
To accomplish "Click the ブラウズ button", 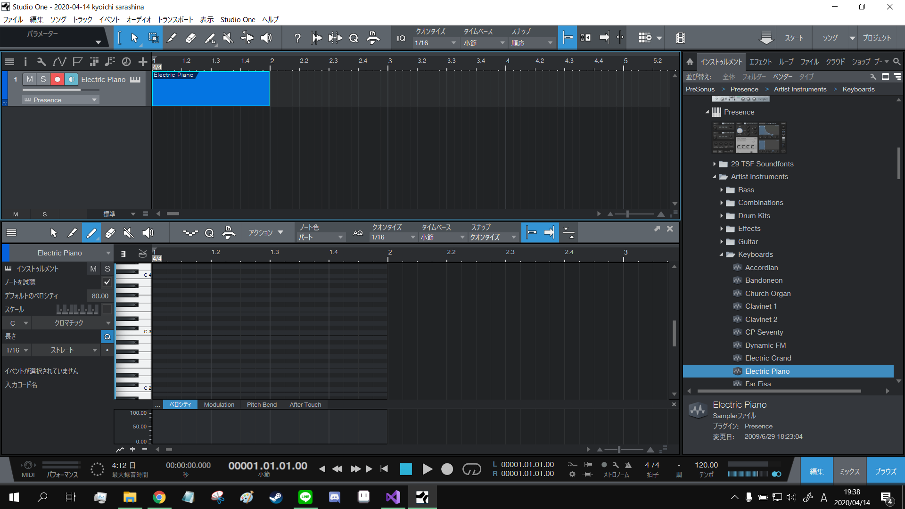I will [x=886, y=471].
